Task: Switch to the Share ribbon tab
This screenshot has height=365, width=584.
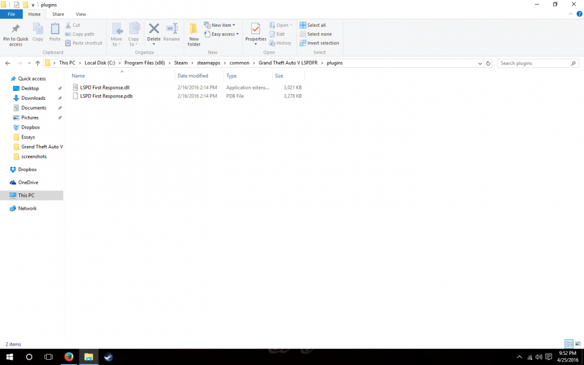Action: click(58, 14)
